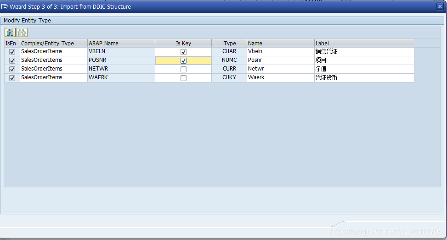Click the CUKY type cell
Image resolution: width=447 pixels, height=240 pixels.
tap(229, 77)
